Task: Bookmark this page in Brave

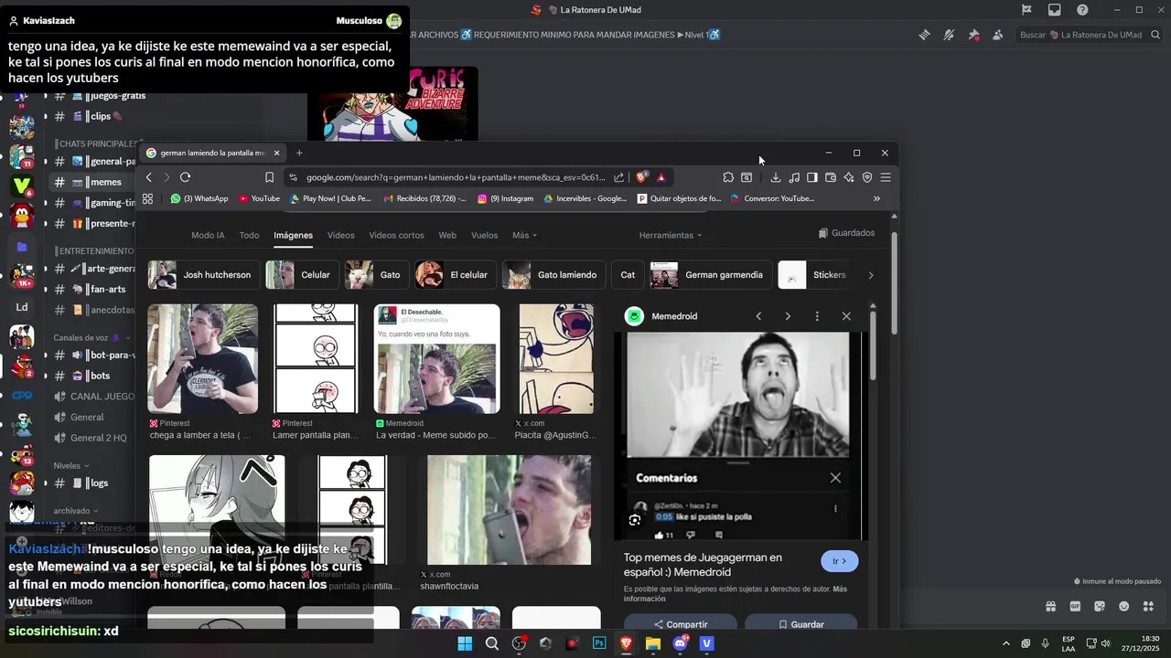Action: pyautogui.click(x=269, y=177)
